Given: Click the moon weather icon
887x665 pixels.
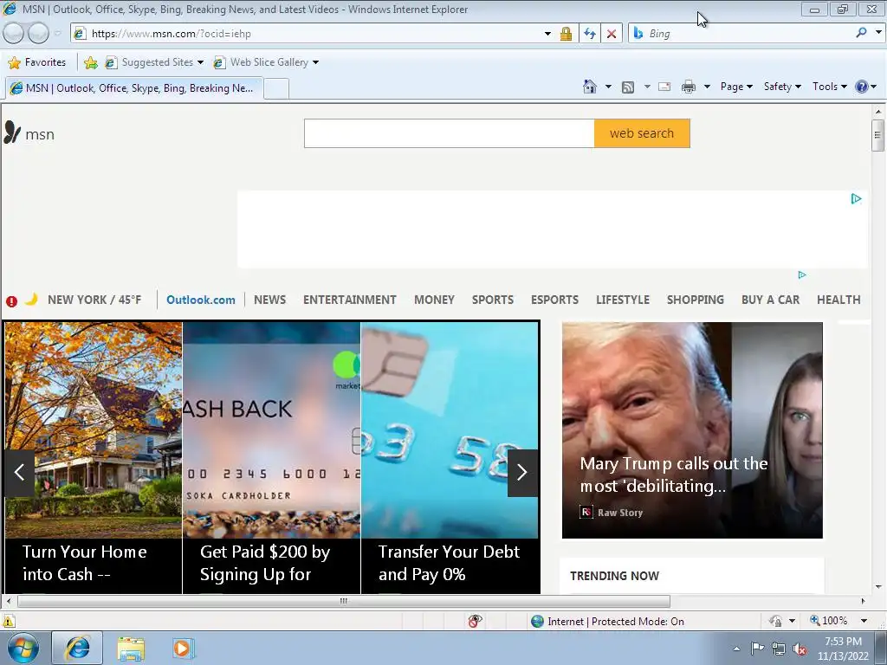Looking at the screenshot, I should pyautogui.click(x=32, y=299).
